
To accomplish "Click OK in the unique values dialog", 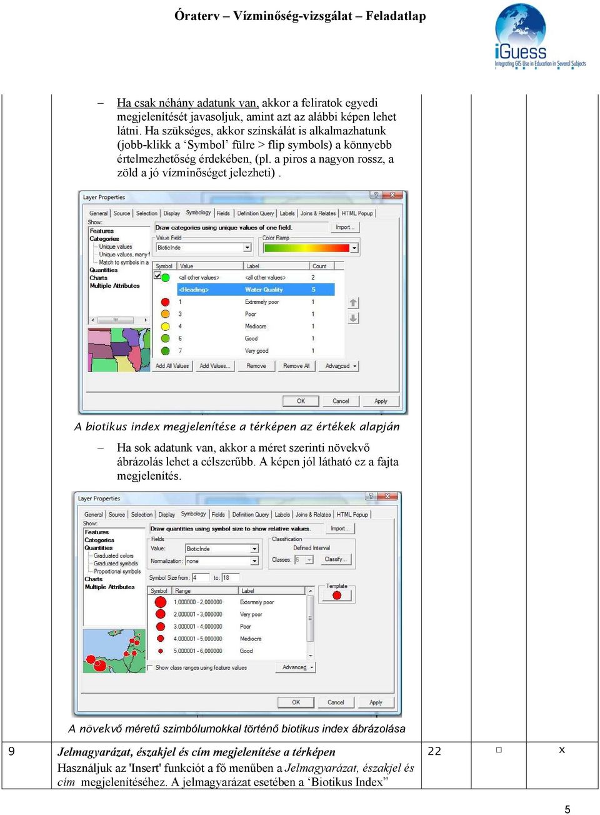I will (x=301, y=401).
